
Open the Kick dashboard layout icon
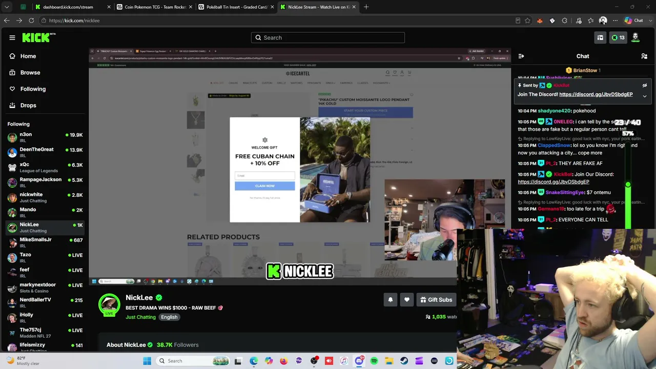(x=600, y=37)
